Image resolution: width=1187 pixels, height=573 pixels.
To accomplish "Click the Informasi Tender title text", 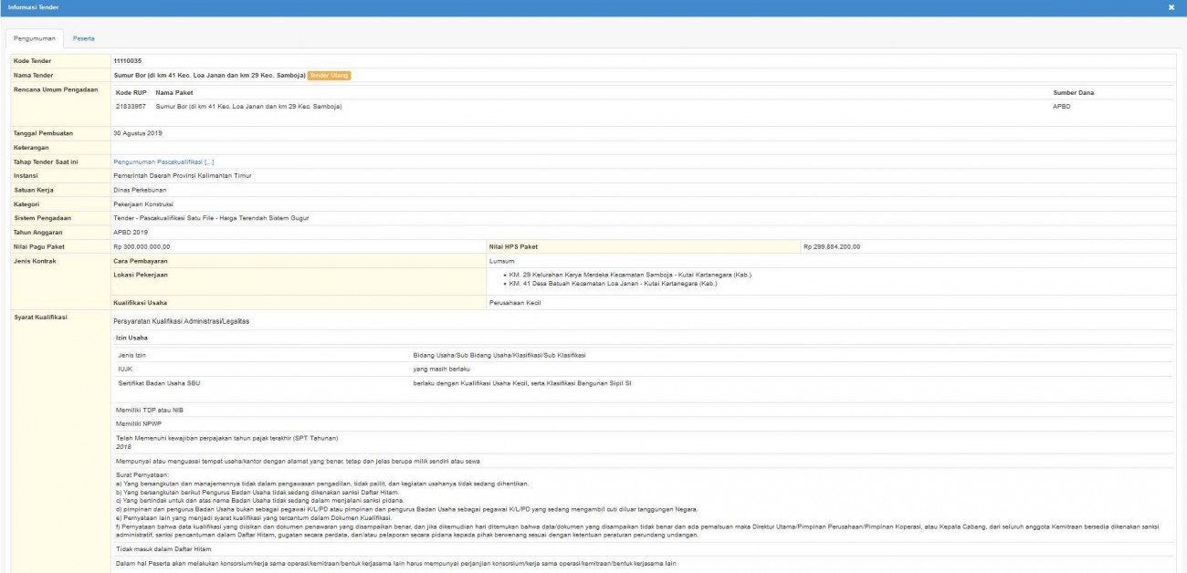I will pos(33,7).
